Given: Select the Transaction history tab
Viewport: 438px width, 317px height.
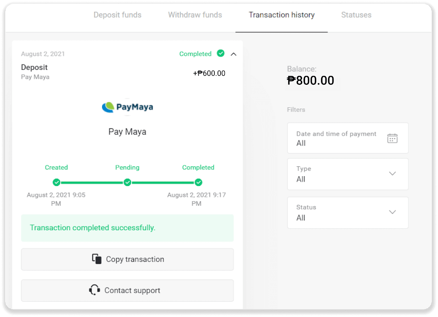Looking at the screenshot, I should pyautogui.click(x=281, y=15).
